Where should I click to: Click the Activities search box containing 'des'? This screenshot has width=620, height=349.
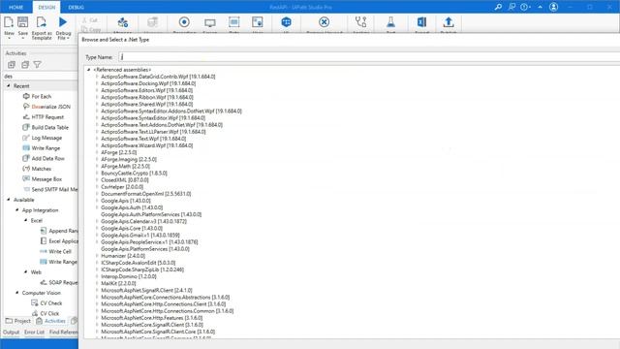tap(40, 76)
